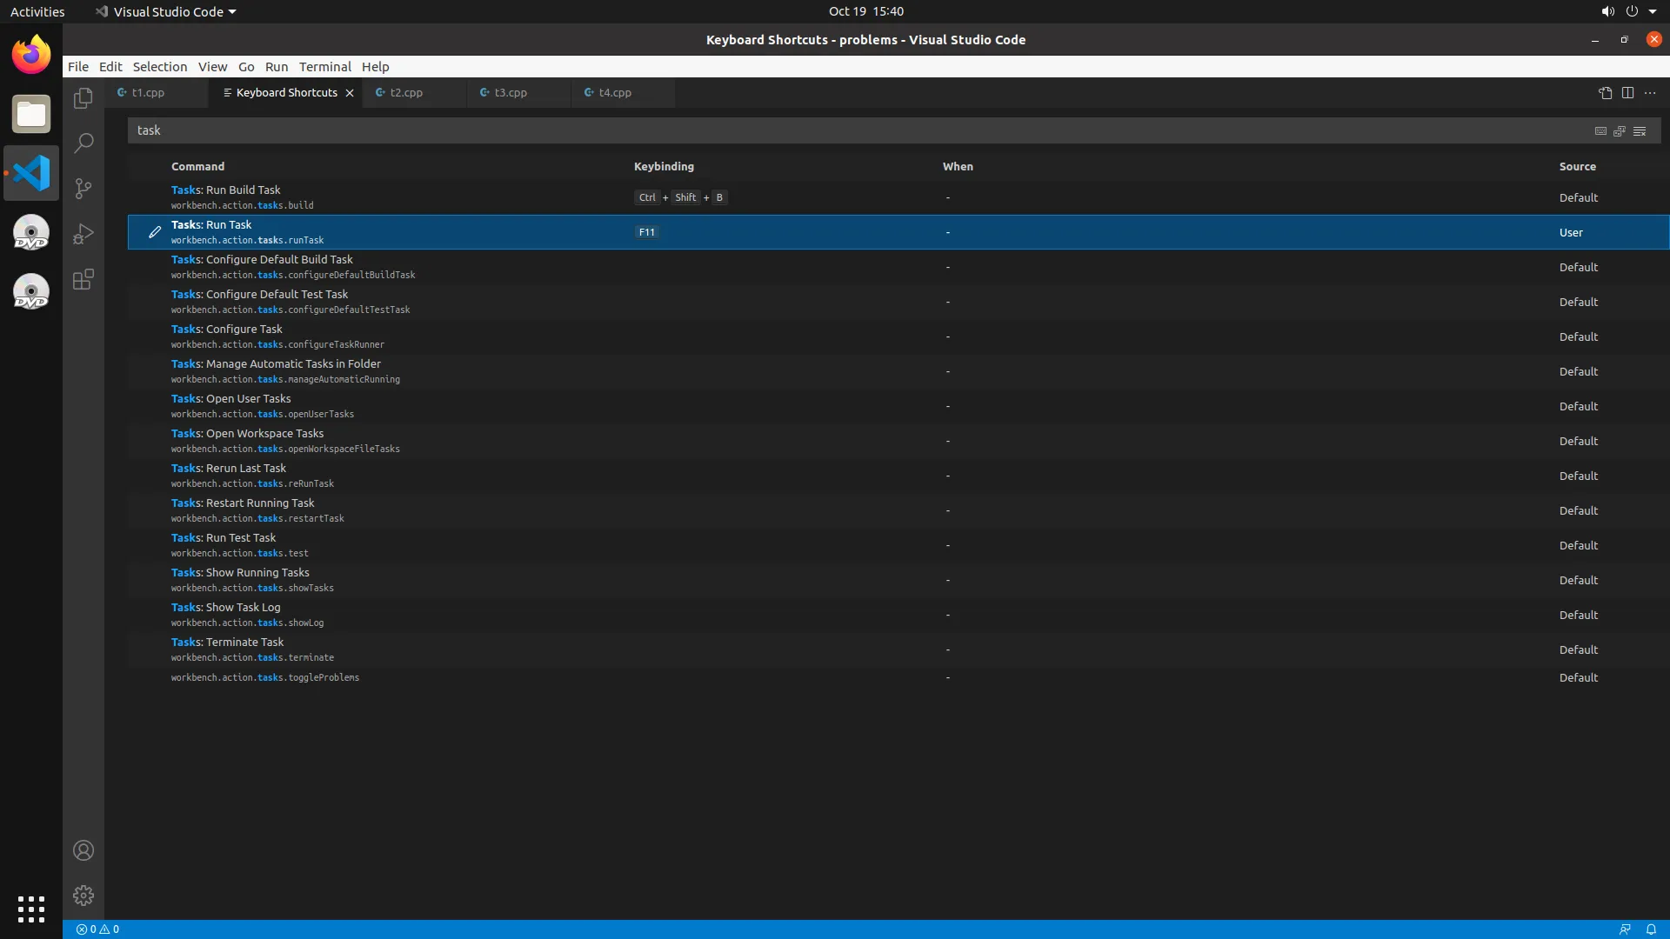Select the Tasks: Show Running Tasks row

(x=898, y=580)
